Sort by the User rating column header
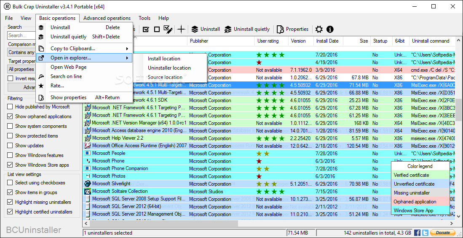 point(271,41)
